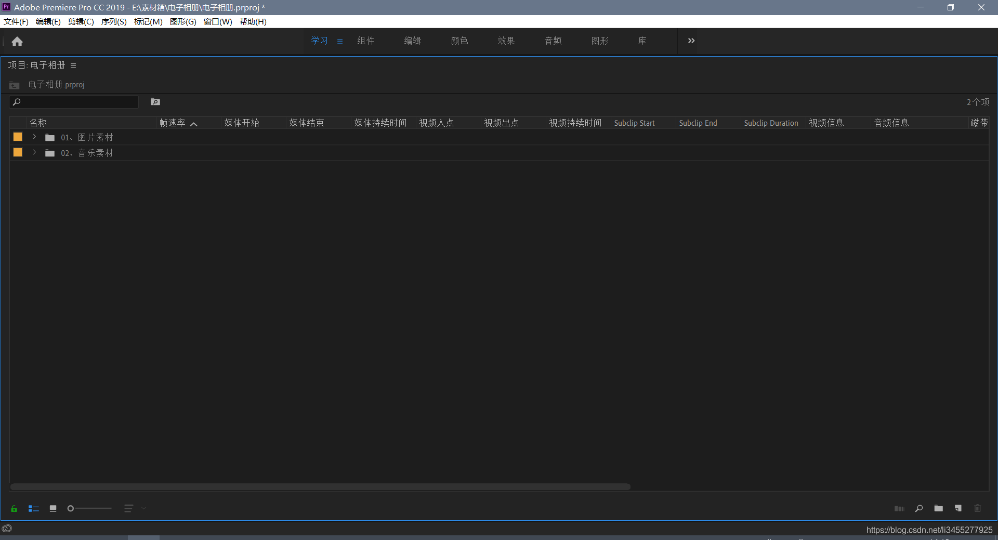The height and width of the screenshot is (540, 998).
Task: Sort by 媒体结束 column header
Action: click(x=307, y=123)
